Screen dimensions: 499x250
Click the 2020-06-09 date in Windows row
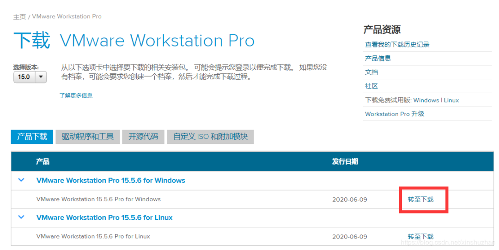350,200
